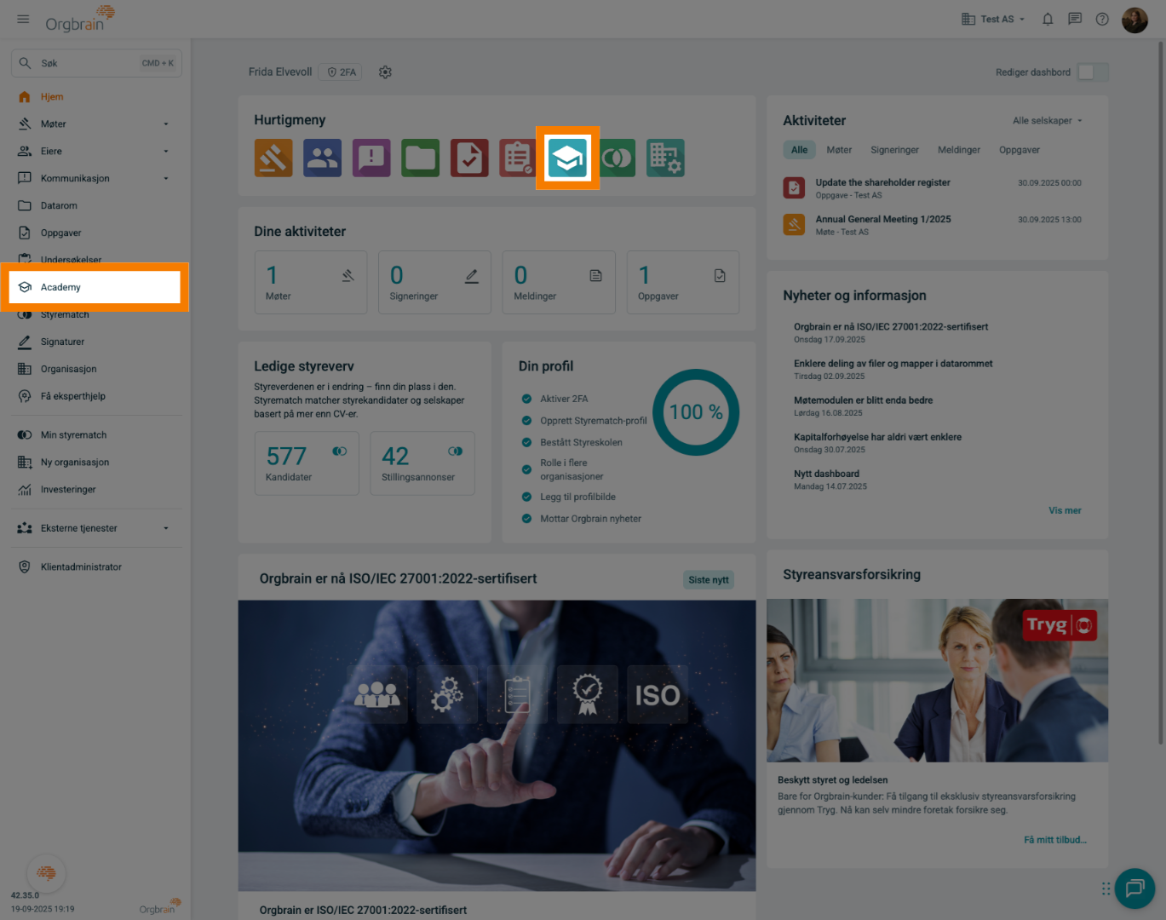
Task: Open the 577 Kandidater card
Action: pos(307,463)
